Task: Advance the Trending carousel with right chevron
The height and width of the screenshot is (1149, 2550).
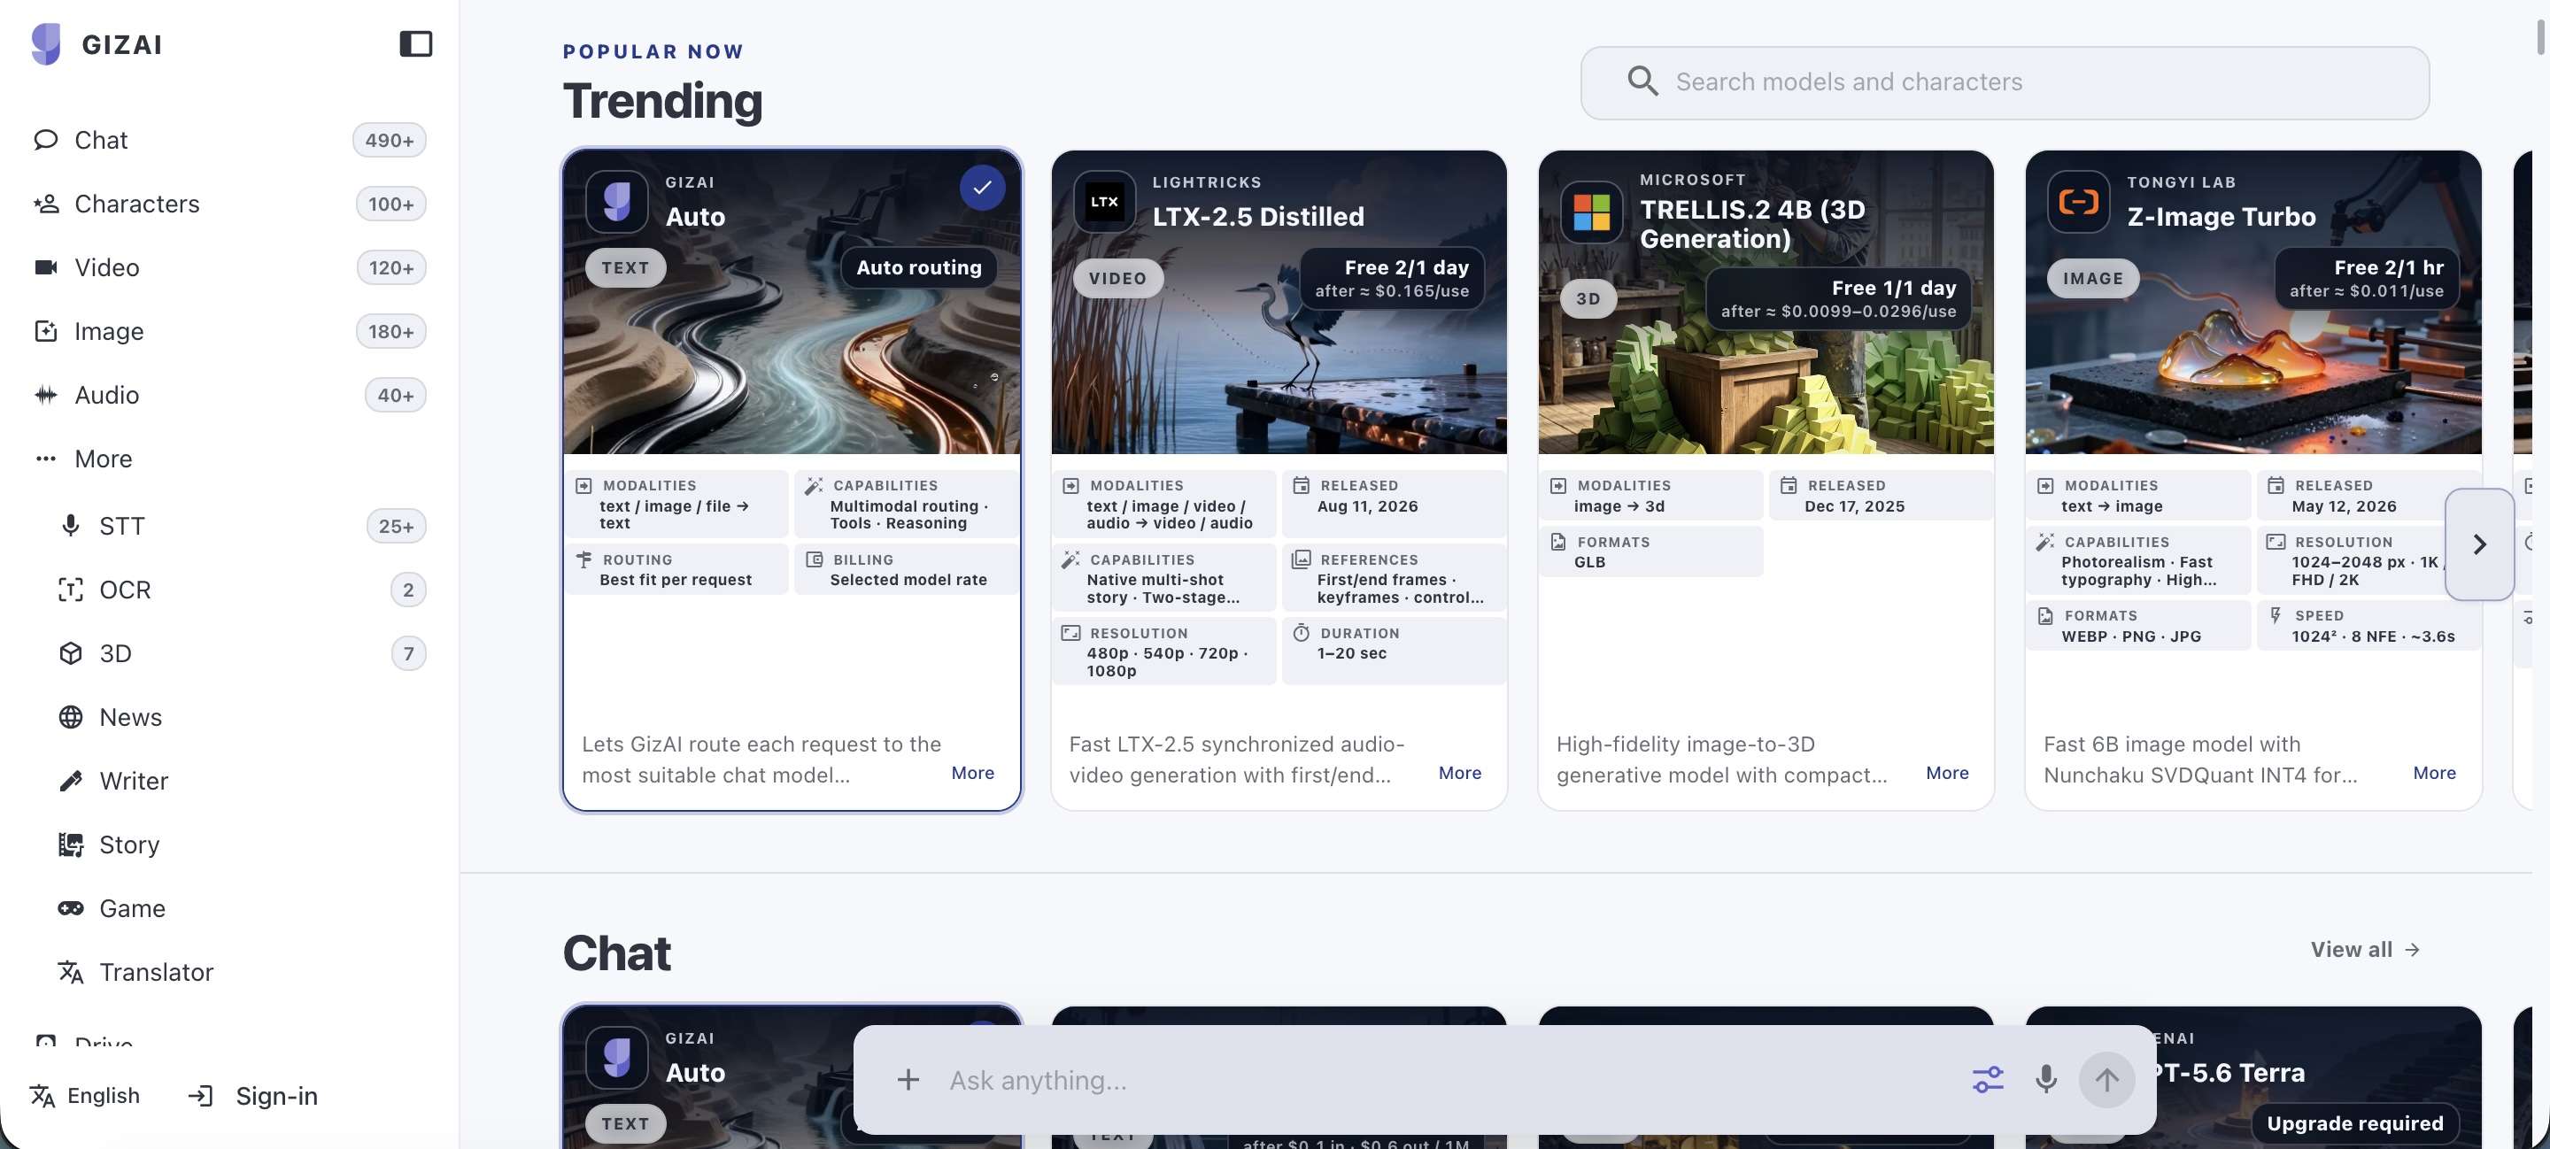Action: (x=2479, y=544)
